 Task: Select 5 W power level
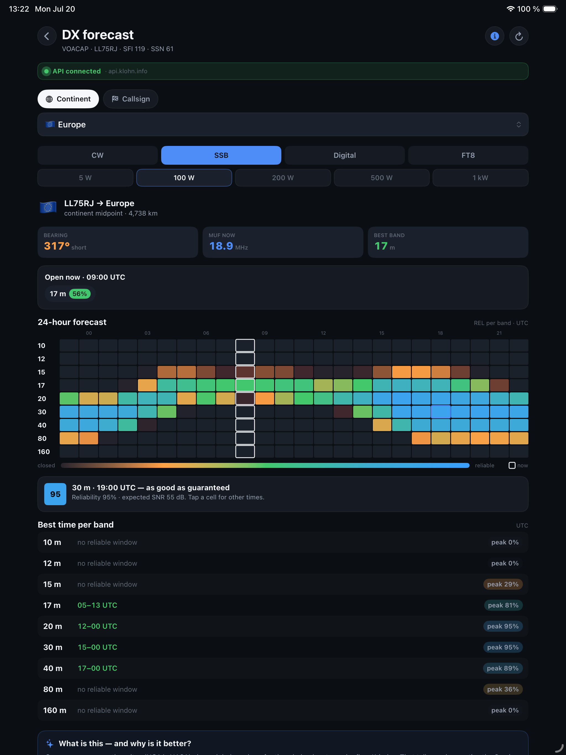point(85,178)
